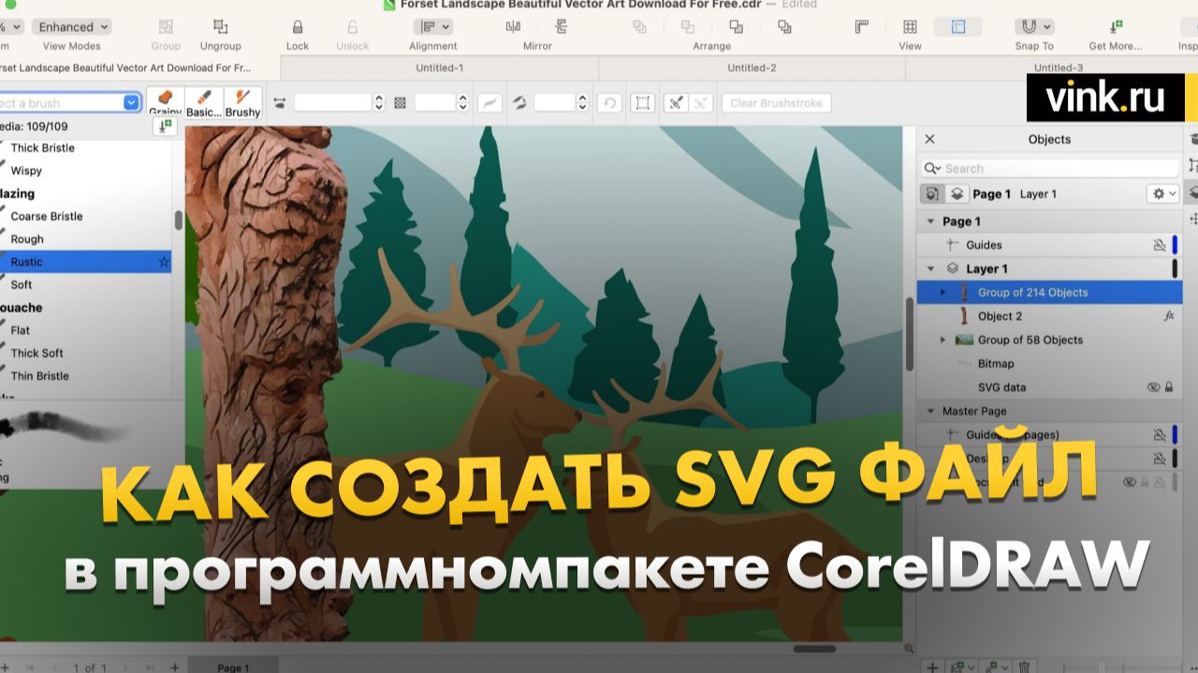Click the View grid icon
Screen dimensions: 1198x673
tap(910, 27)
